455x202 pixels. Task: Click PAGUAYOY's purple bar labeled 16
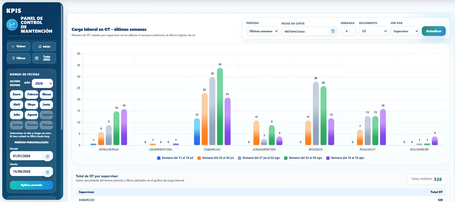(383, 127)
